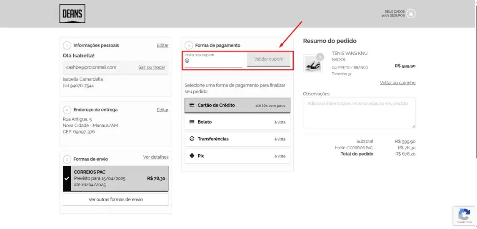Click the Validar cupom button
This screenshot has height=229, width=477.
click(269, 59)
